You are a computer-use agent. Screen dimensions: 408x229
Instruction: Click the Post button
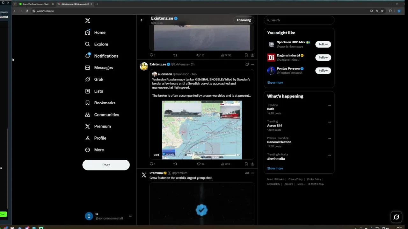click(x=106, y=165)
